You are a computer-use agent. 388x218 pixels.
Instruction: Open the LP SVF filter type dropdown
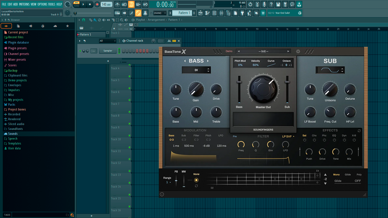[x=288, y=137]
